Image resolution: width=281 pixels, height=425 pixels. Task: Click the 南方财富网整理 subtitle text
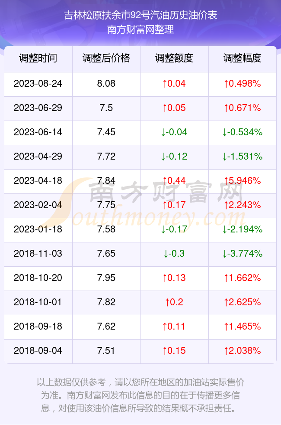[140, 29]
